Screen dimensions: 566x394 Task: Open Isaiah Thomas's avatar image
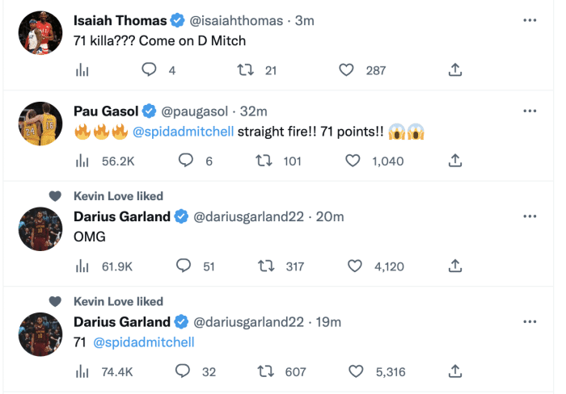[x=40, y=33]
